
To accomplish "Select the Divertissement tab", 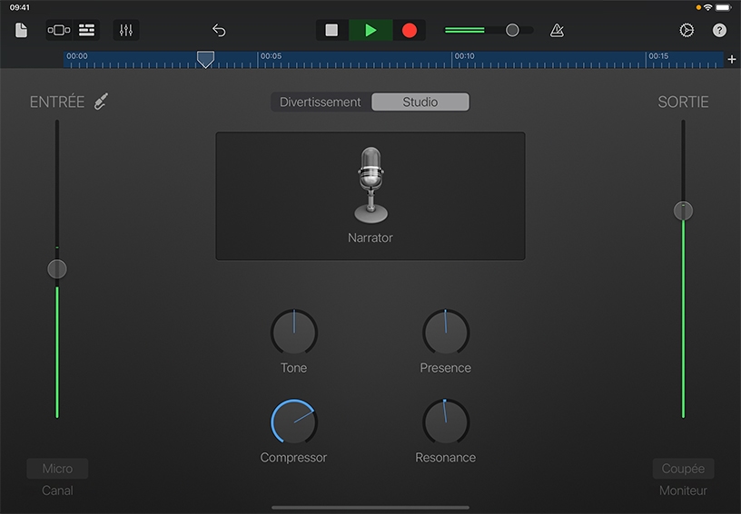I will (x=321, y=102).
